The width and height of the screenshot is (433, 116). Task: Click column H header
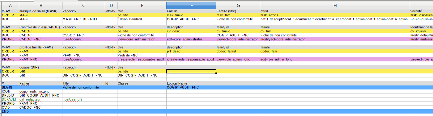coord(335,5)
